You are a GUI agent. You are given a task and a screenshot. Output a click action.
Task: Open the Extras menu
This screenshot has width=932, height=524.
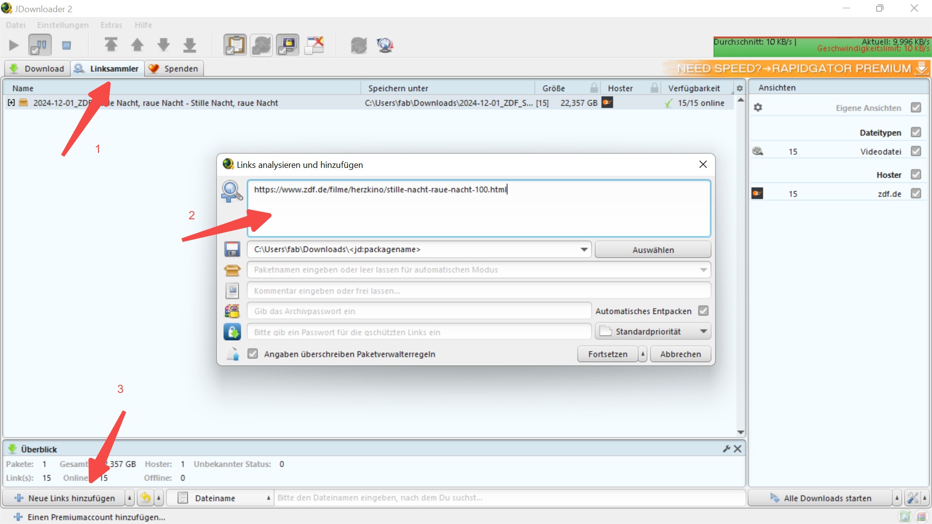click(x=111, y=25)
